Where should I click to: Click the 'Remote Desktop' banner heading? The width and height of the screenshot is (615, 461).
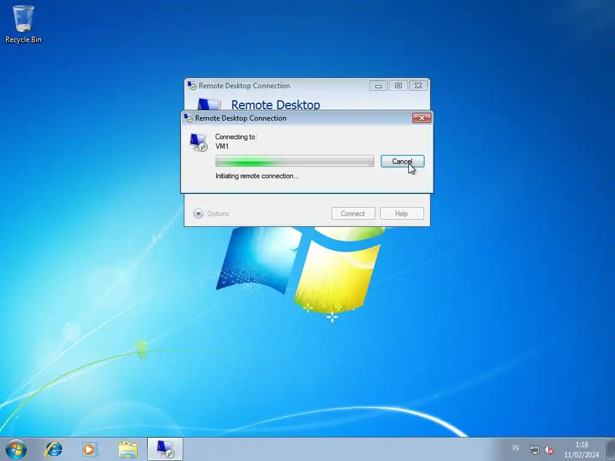(x=276, y=104)
